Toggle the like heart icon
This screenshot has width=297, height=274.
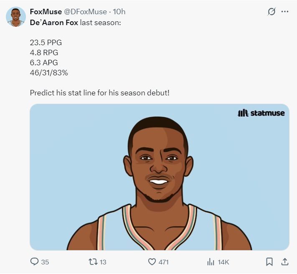[x=152, y=262]
